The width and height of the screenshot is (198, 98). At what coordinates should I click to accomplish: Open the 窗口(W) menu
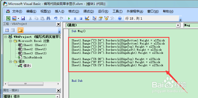[153, 11]
